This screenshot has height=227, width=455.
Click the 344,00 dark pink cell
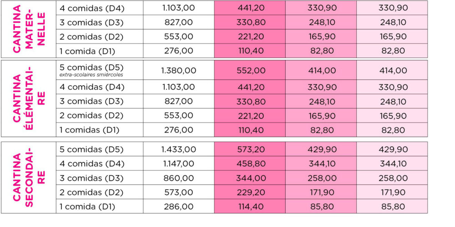(x=251, y=178)
